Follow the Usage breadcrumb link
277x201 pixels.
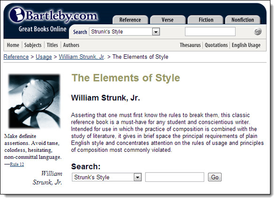44,57
